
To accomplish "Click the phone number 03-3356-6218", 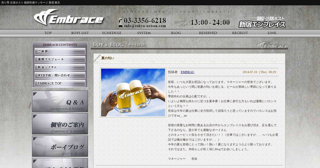I will click(x=145, y=20).
